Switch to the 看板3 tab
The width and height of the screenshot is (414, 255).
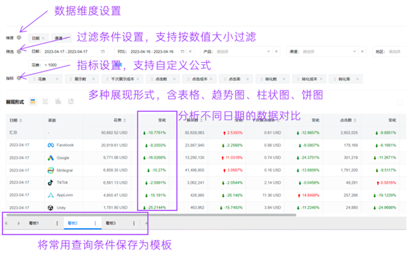(110, 223)
